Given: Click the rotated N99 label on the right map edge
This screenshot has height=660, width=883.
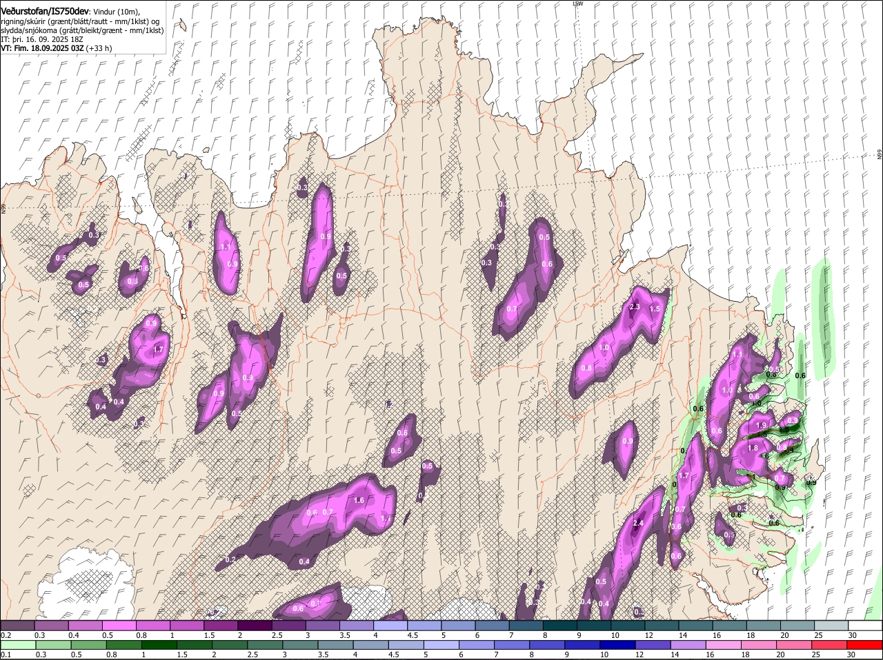Looking at the screenshot, I should (x=880, y=155).
